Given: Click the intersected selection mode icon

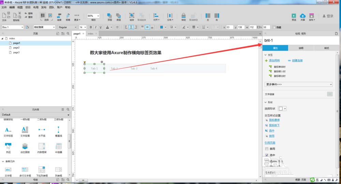Looking at the screenshot, I should pyautogui.click(x=43, y=15).
